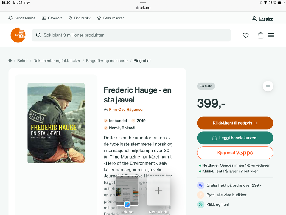
Task: Tap the three-dot multitasking control
Action: pos(143,3)
